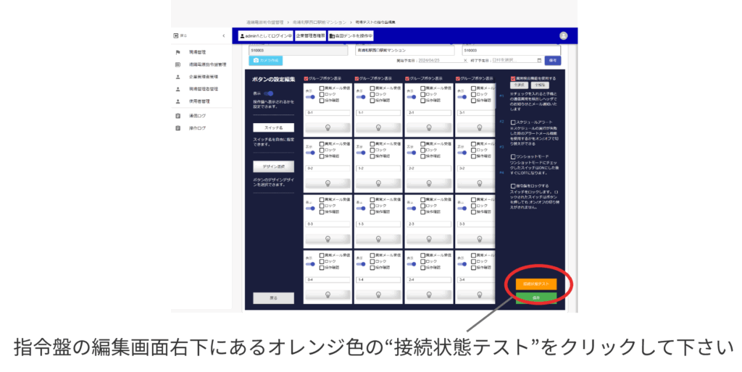Click the light bulb button for switch 0-4
The height and width of the screenshot is (372, 742).
pyautogui.click(x=328, y=295)
